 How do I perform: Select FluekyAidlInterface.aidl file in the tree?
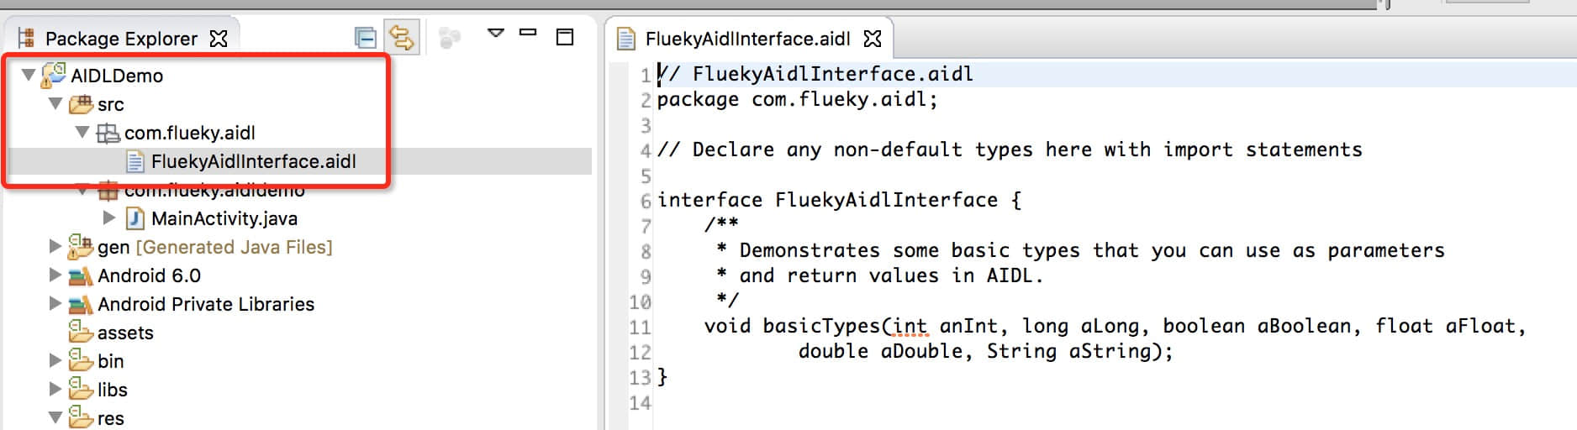[253, 161]
